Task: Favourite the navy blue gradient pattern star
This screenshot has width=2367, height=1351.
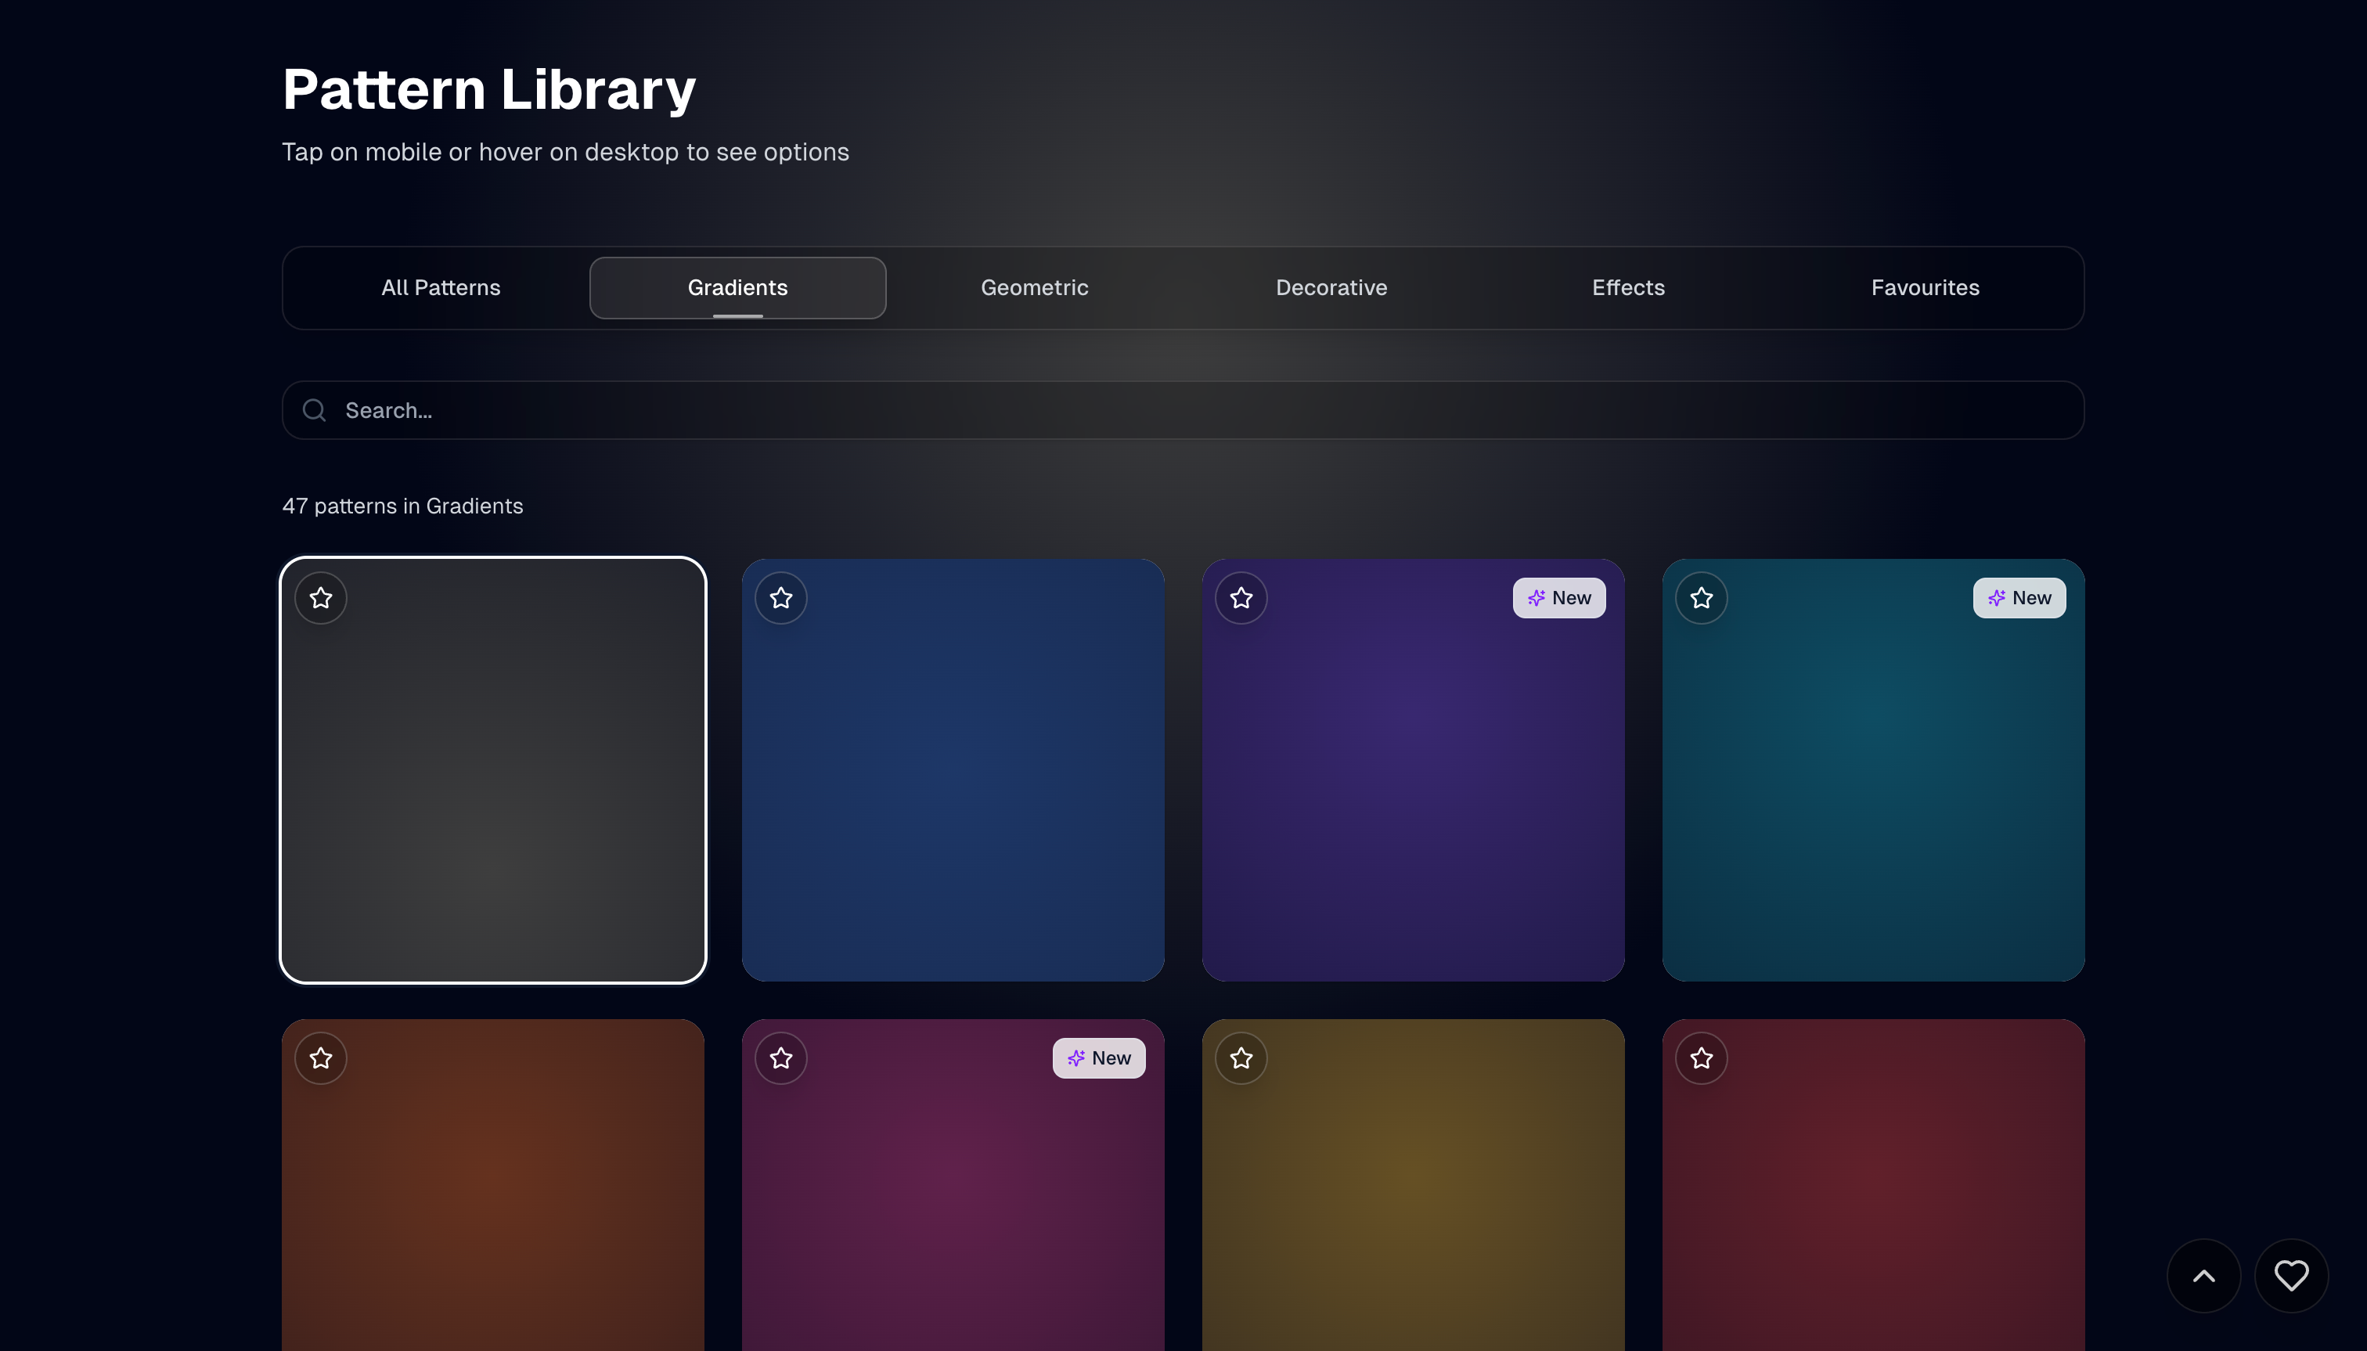Action: 781,597
